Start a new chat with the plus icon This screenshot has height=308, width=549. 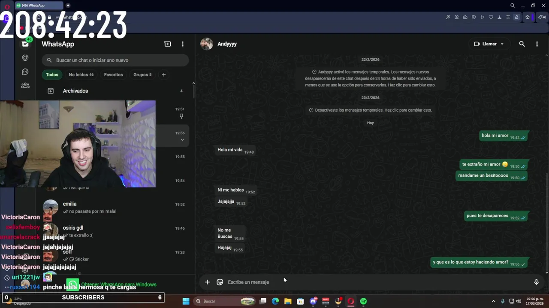167,44
